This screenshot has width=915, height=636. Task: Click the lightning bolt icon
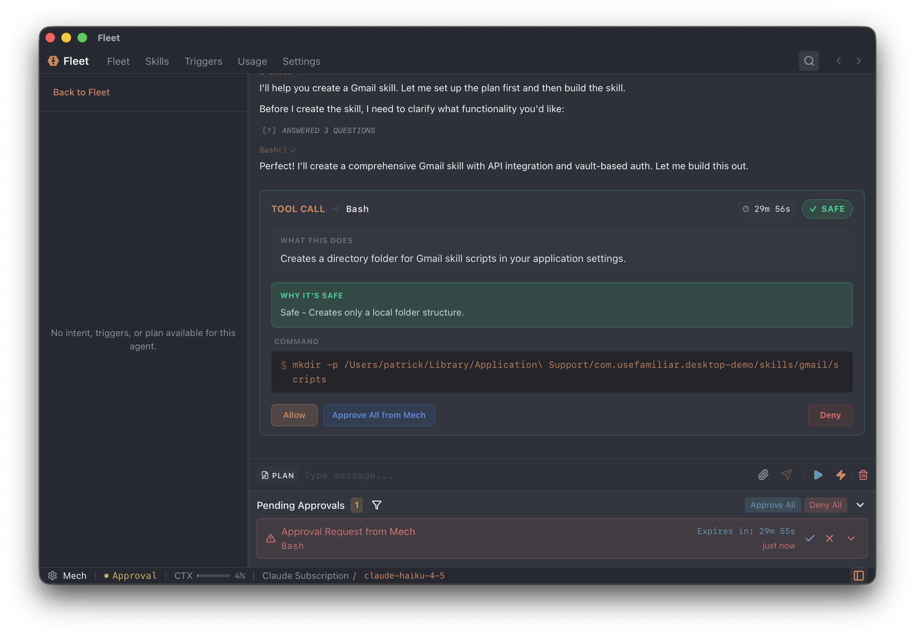click(841, 475)
